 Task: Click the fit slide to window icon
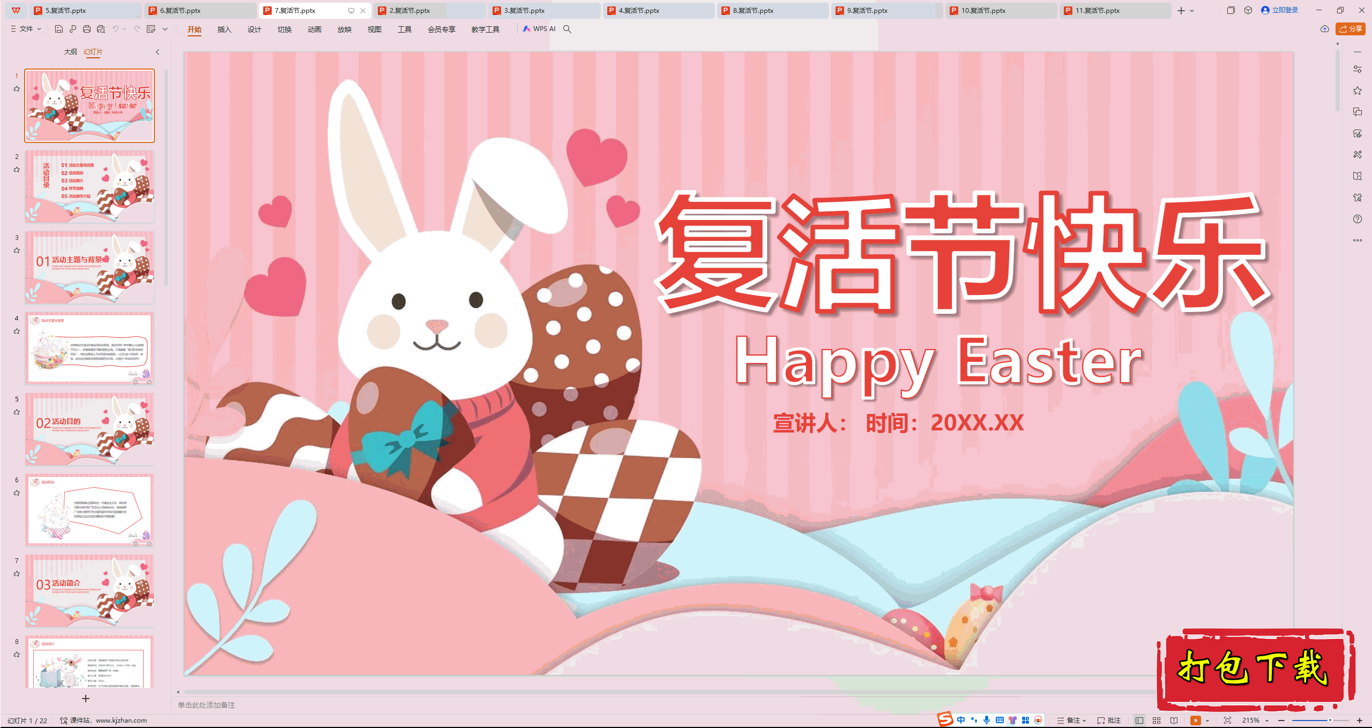1228,721
